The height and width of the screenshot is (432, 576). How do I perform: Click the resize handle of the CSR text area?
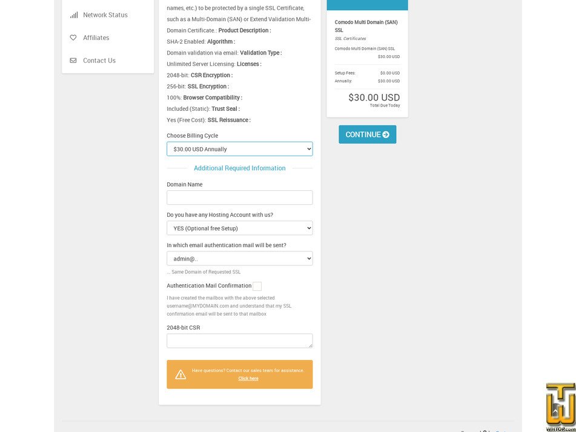tap(311, 347)
